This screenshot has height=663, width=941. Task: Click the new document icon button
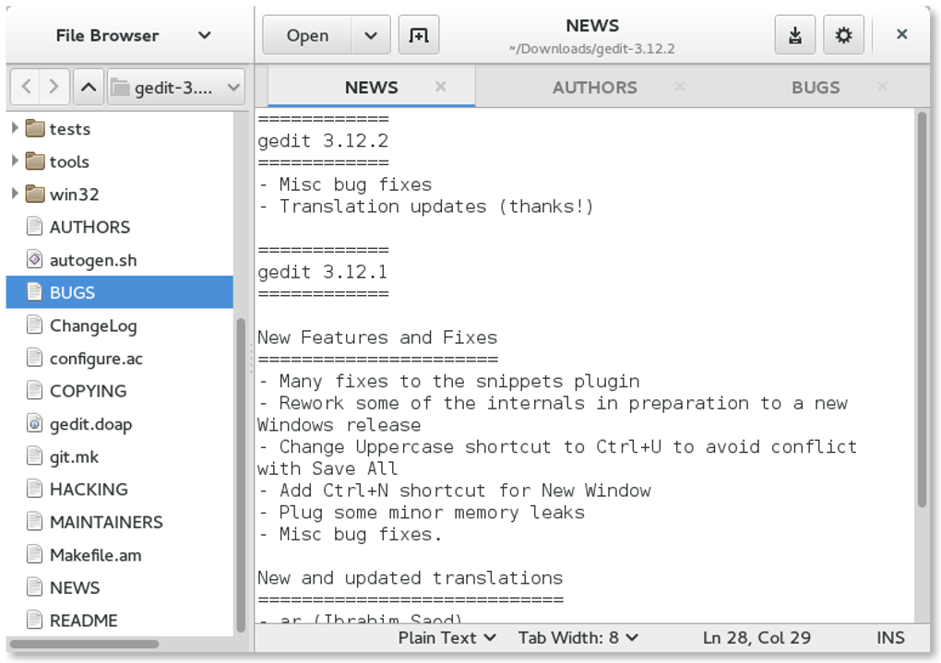[418, 35]
